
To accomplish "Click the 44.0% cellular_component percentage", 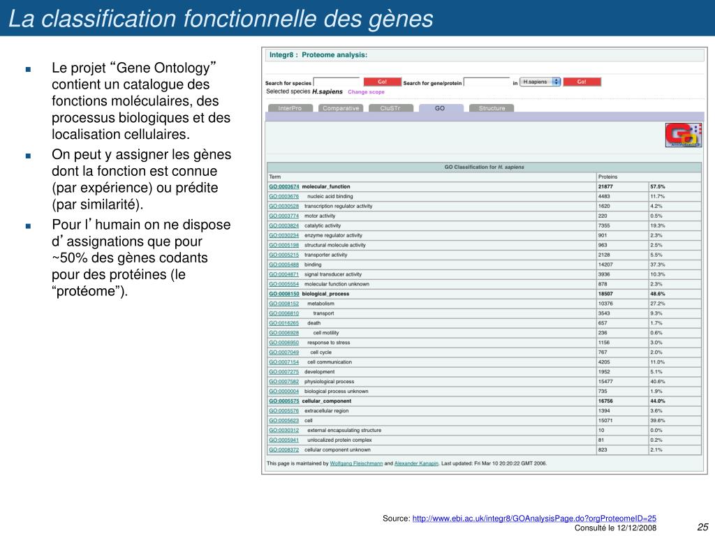I will (x=675, y=401).
